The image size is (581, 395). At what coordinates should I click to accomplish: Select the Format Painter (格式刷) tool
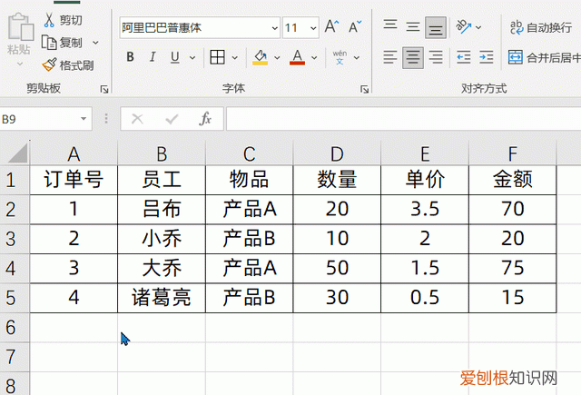[x=68, y=65]
